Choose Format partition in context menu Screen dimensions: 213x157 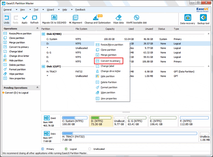coord(106,87)
